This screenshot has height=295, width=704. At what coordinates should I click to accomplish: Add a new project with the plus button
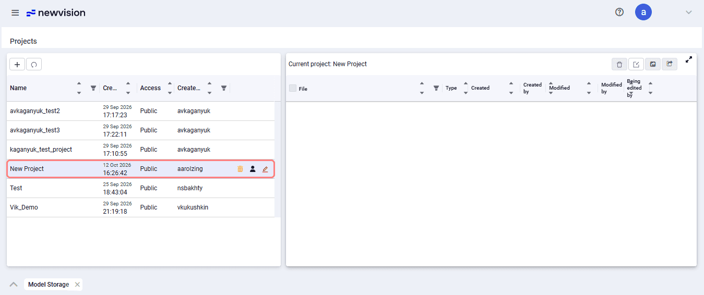point(17,64)
